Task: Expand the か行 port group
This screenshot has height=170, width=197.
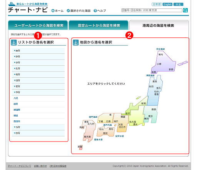Action: point(38,57)
